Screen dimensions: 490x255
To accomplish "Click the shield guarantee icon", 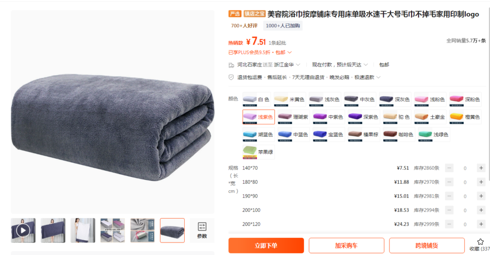I will pos(231,77).
